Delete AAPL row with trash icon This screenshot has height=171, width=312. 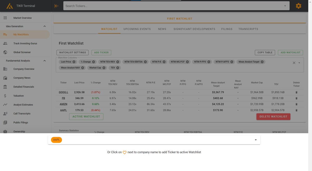click(296, 110)
